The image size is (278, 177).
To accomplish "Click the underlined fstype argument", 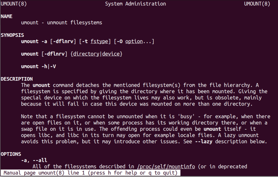I will point(99,41).
